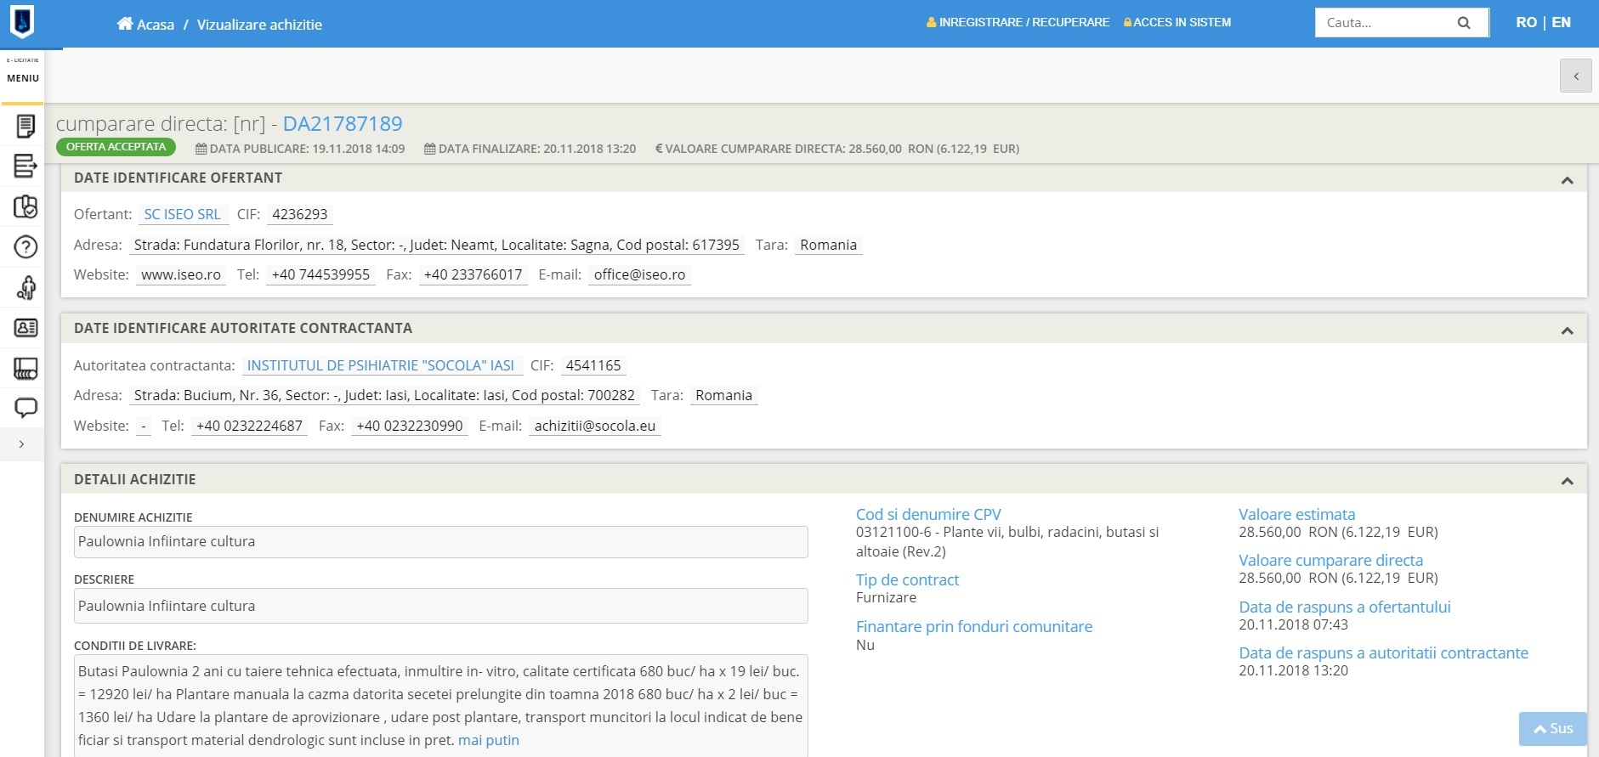
Task: Click CIF value 4236293
Action: pos(299,214)
